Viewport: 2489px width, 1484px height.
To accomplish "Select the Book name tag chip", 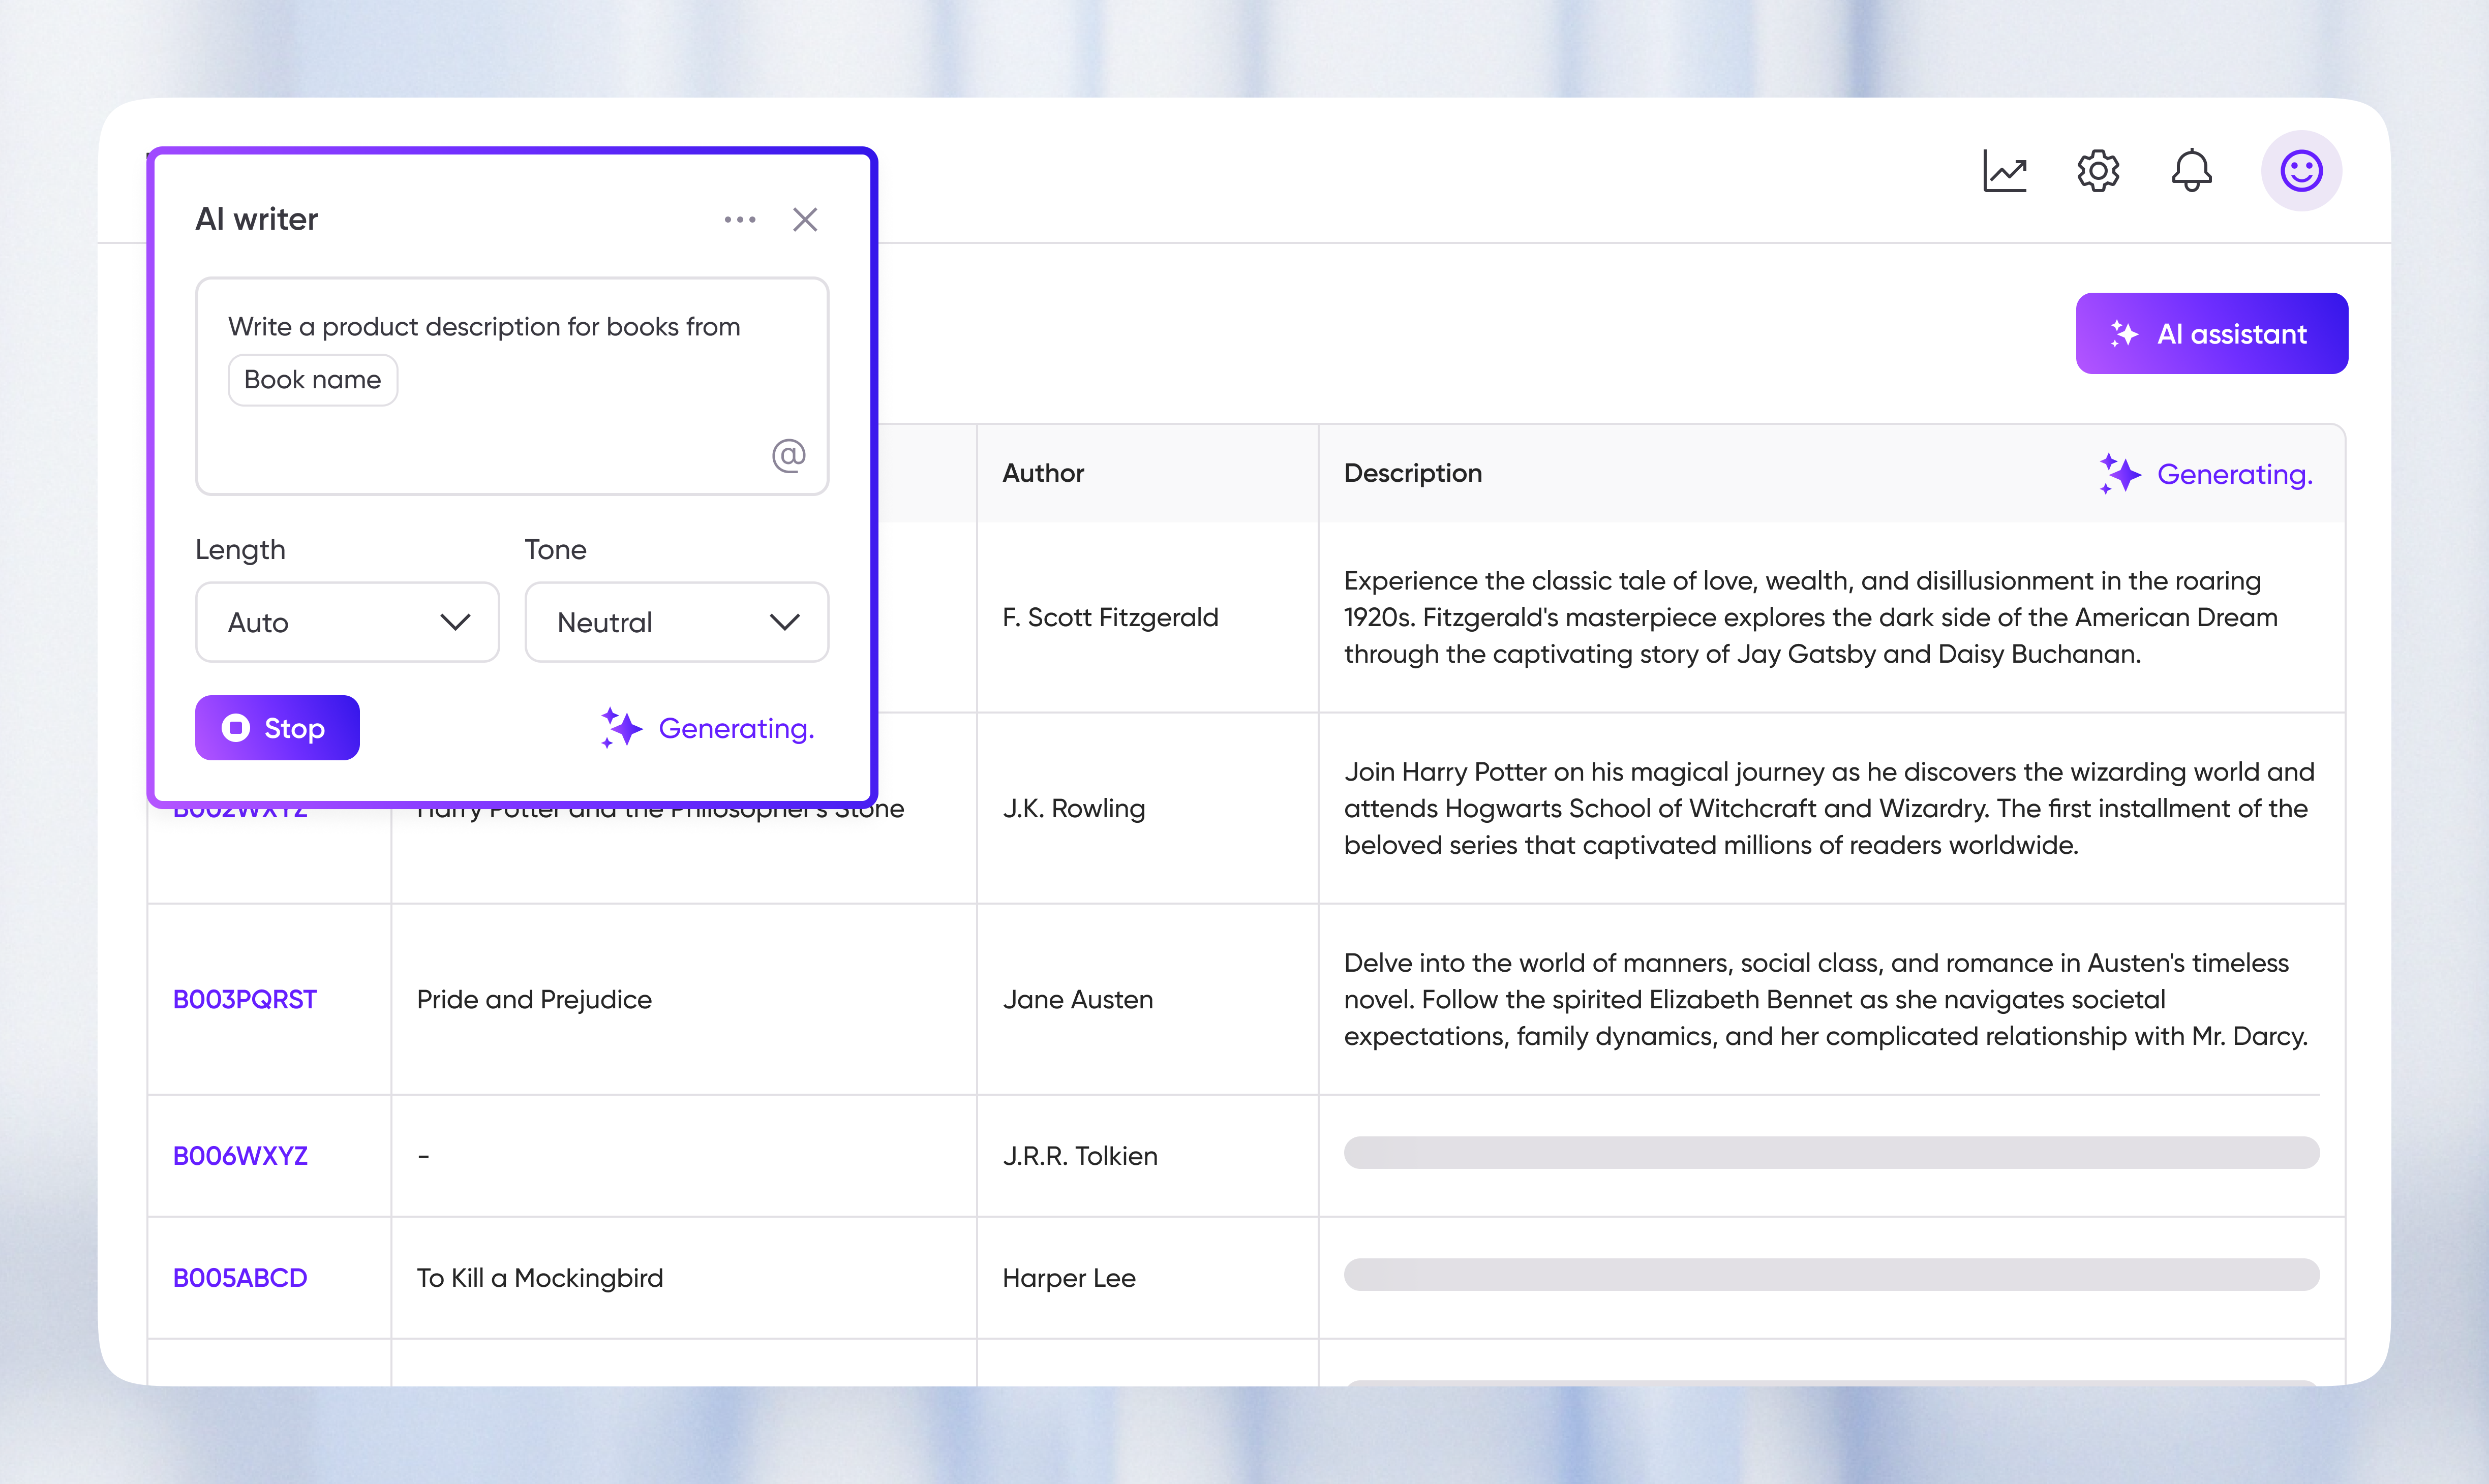I will 312,380.
